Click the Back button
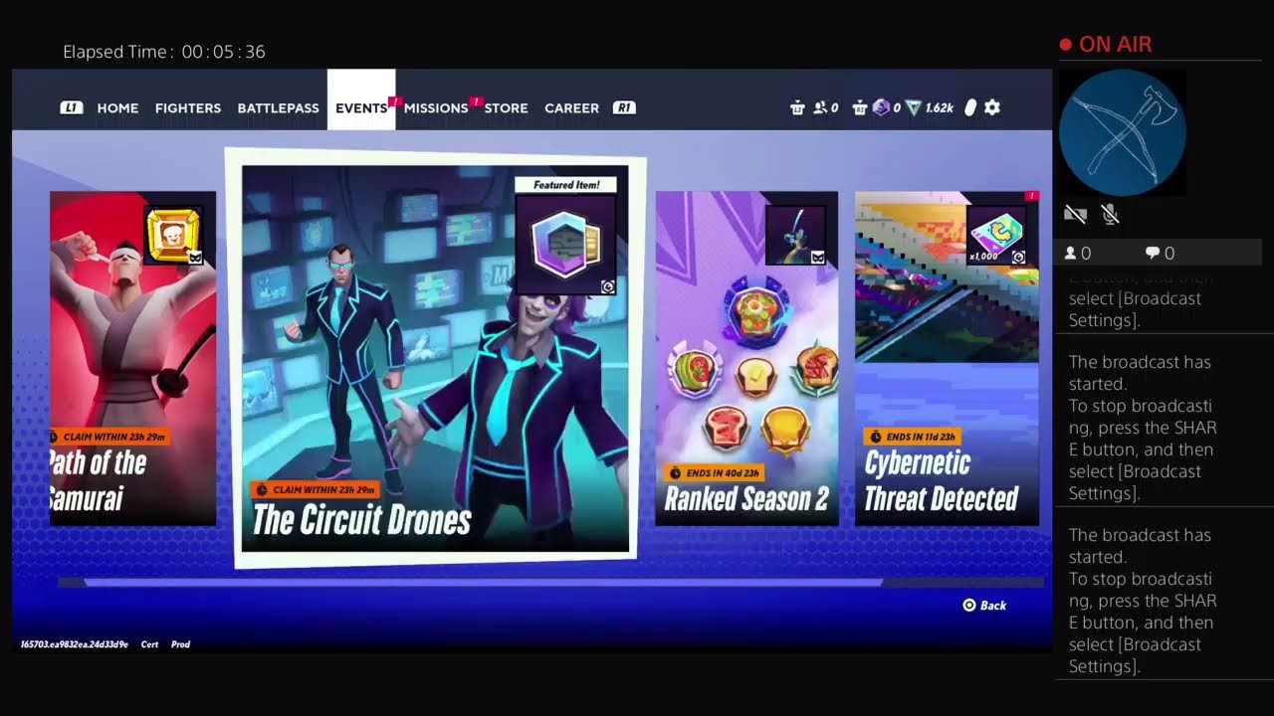This screenshot has height=716, width=1274. coord(984,605)
